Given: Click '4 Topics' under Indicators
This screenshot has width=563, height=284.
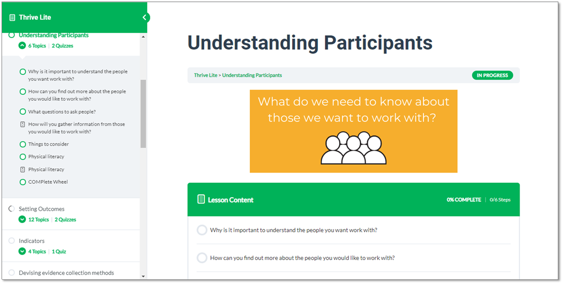Looking at the screenshot, I should tap(37, 251).
